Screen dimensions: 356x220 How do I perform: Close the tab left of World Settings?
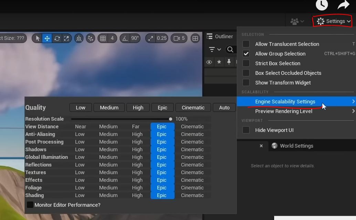pyautogui.click(x=261, y=146)
